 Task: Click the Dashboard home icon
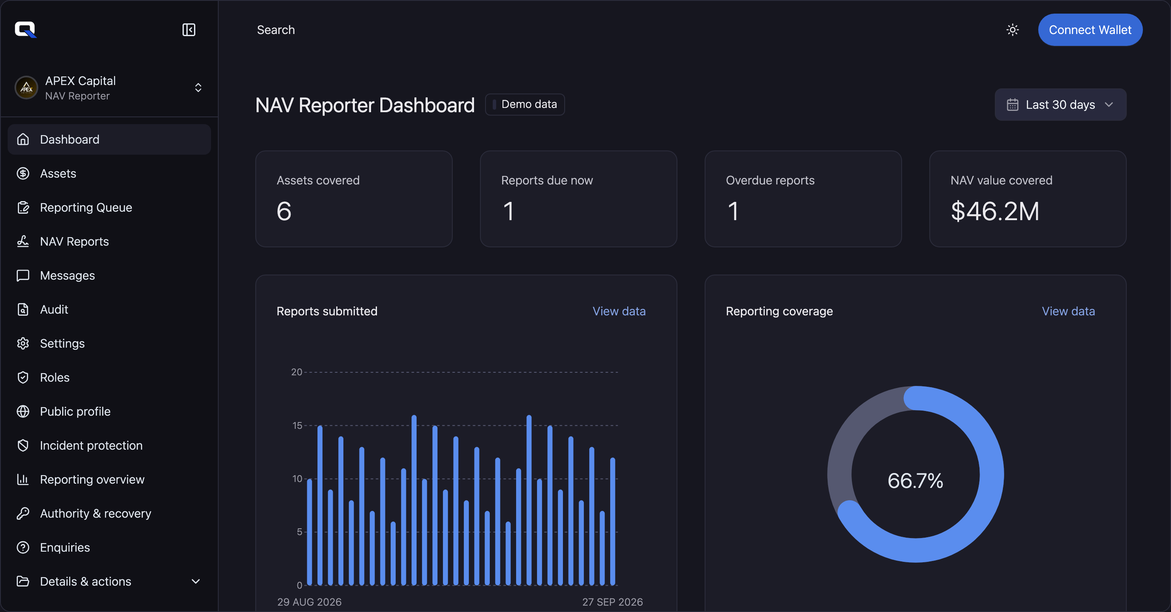23,139
